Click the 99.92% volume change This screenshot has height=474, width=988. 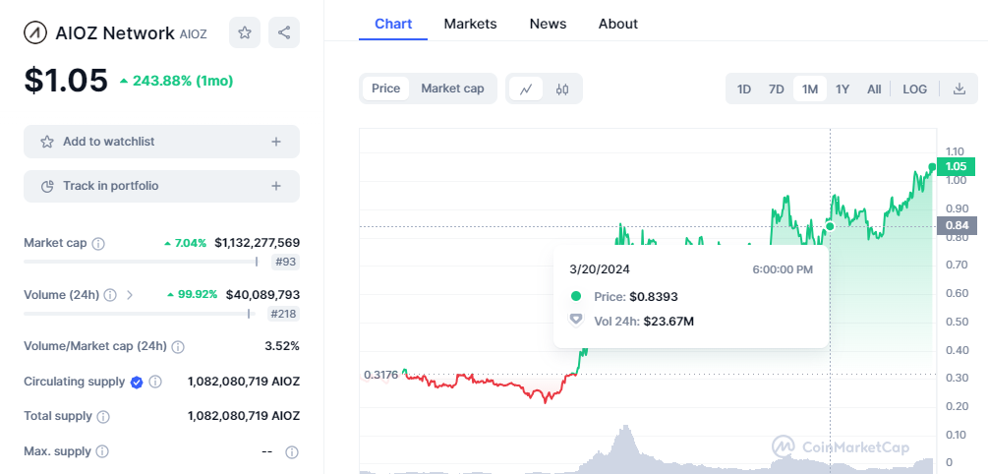point(192,294)
